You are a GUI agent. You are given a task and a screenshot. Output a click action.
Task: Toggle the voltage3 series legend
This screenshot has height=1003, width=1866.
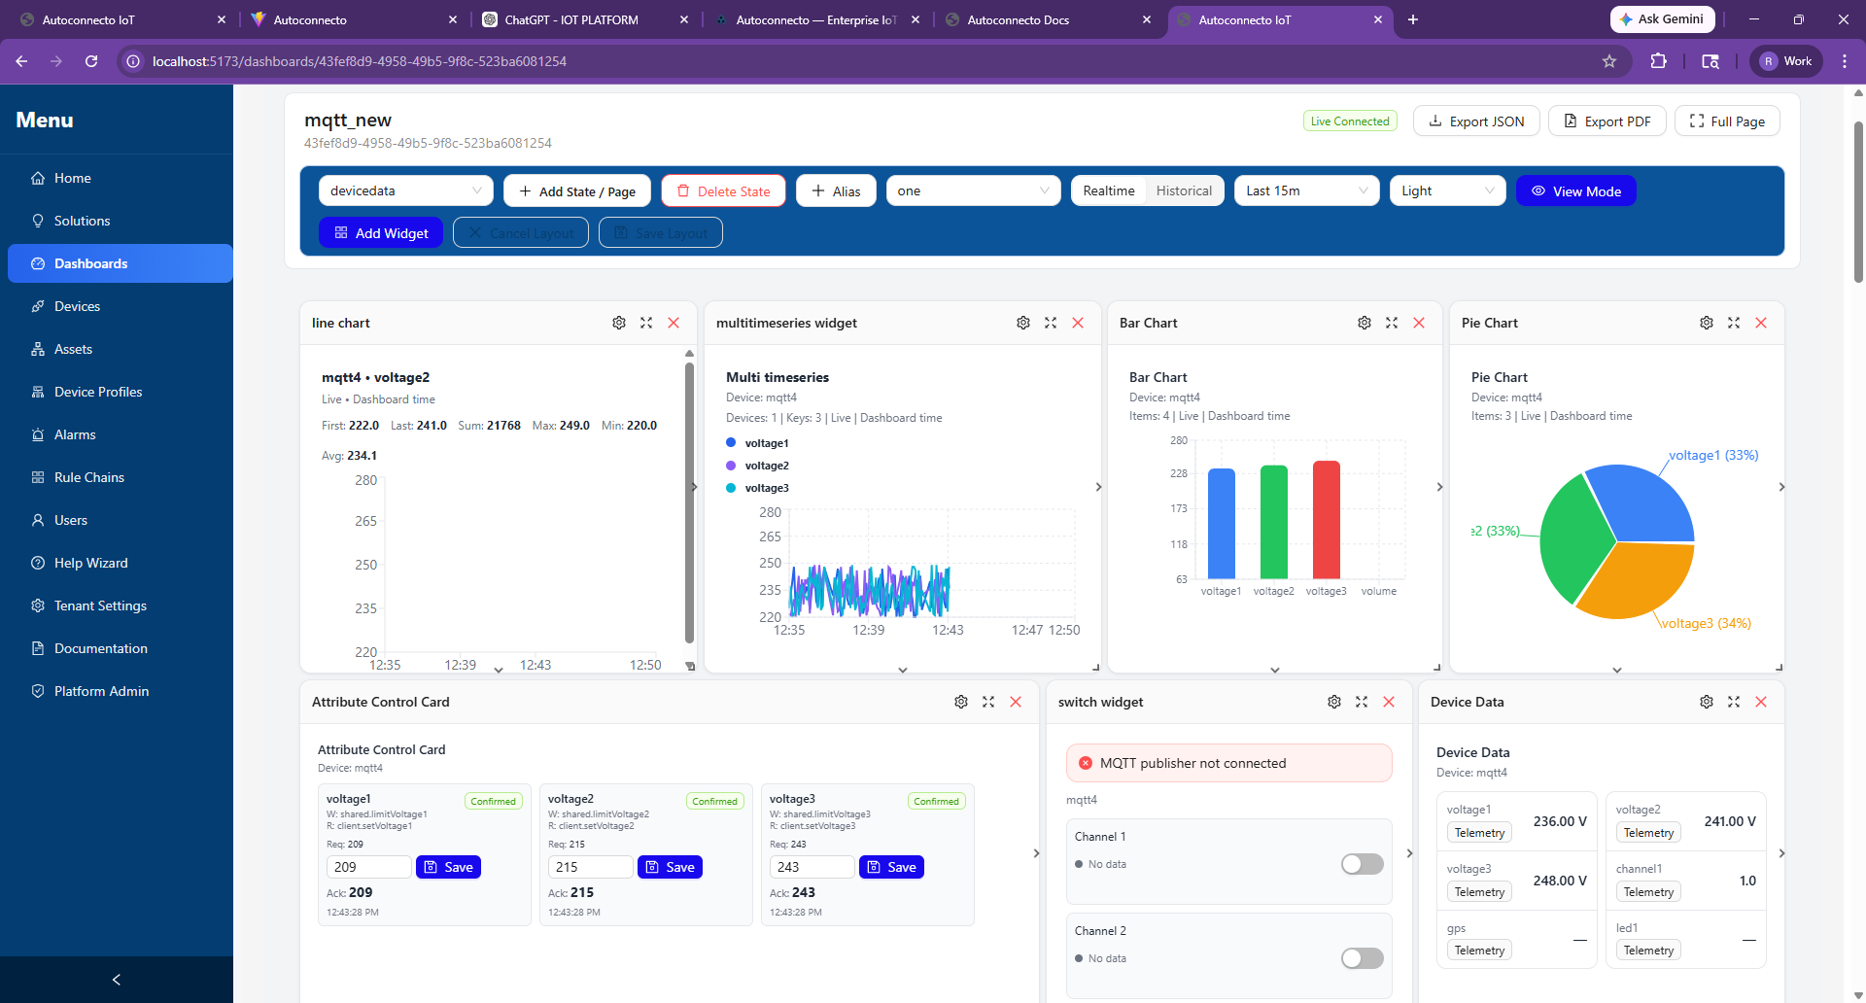(x=758, y=488)
